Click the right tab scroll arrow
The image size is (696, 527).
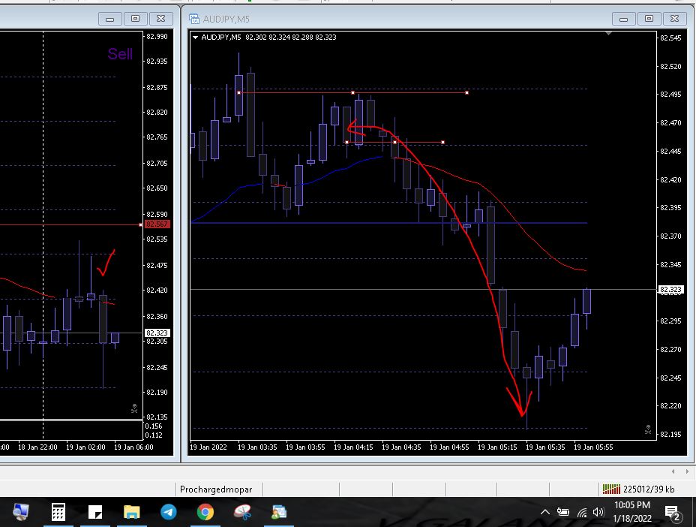point(687,471)
